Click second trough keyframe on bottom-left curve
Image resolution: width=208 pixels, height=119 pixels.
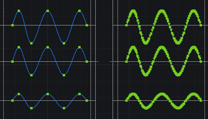click(64, 108)
